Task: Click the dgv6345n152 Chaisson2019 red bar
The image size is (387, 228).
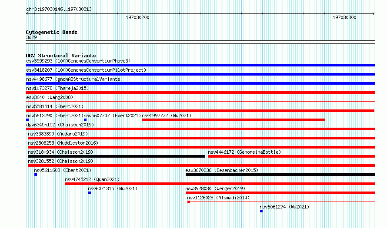Action: (x=200, y=129)
